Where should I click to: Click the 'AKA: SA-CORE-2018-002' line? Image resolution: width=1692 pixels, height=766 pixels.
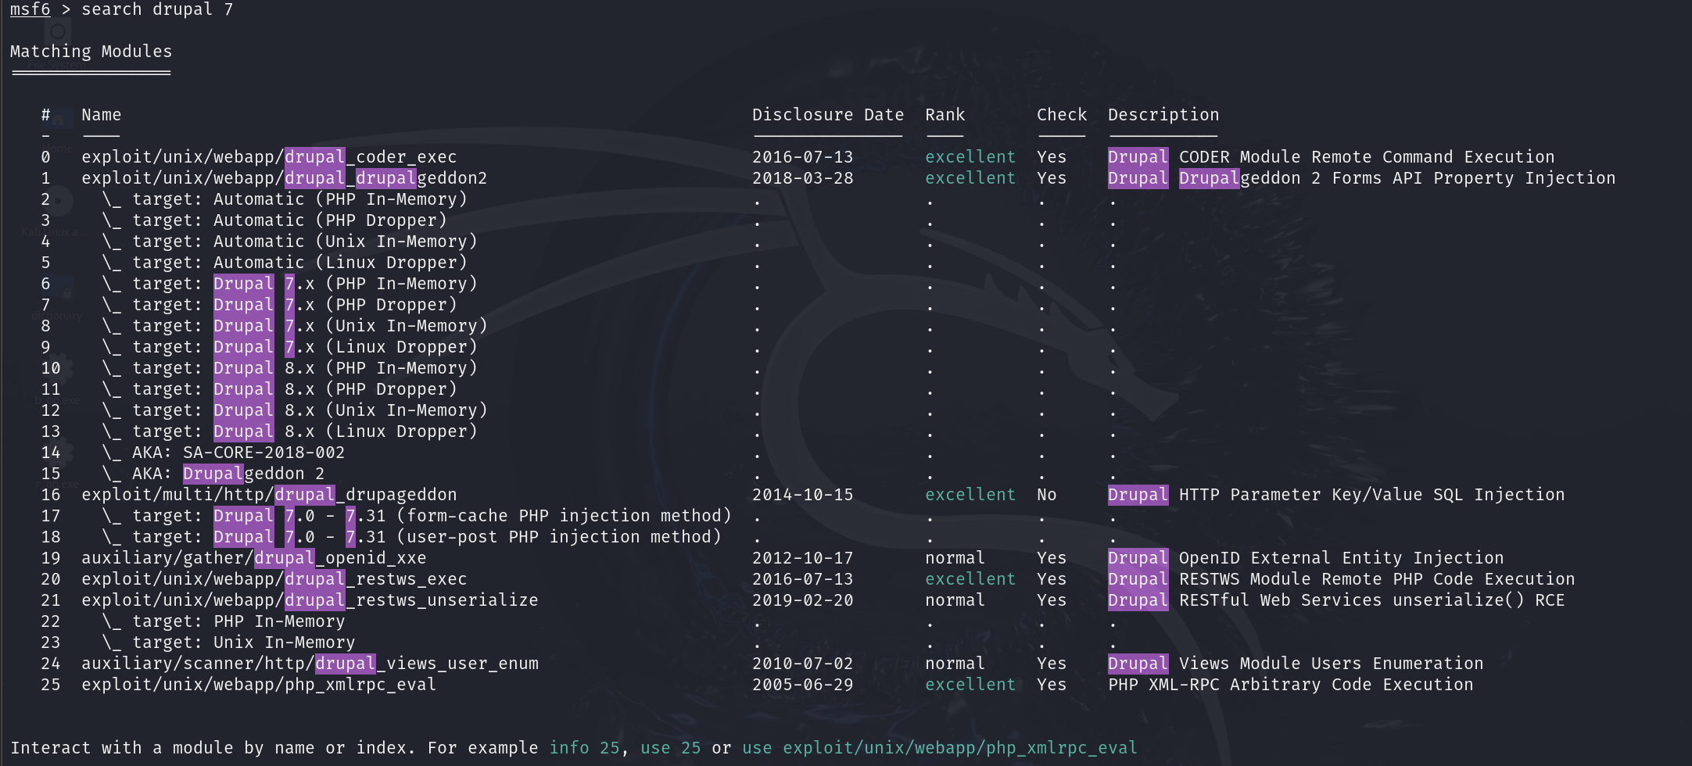(224, 453)
